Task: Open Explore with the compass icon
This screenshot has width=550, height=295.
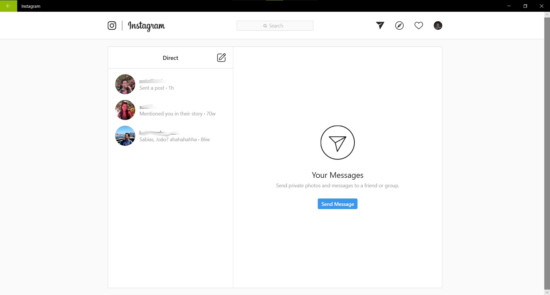Action: (399, 25)
